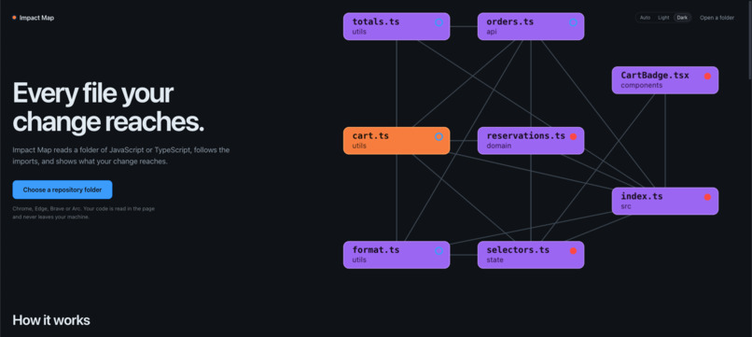Click the 'Impact Map reads a folder' description

[x=121, y=156]
